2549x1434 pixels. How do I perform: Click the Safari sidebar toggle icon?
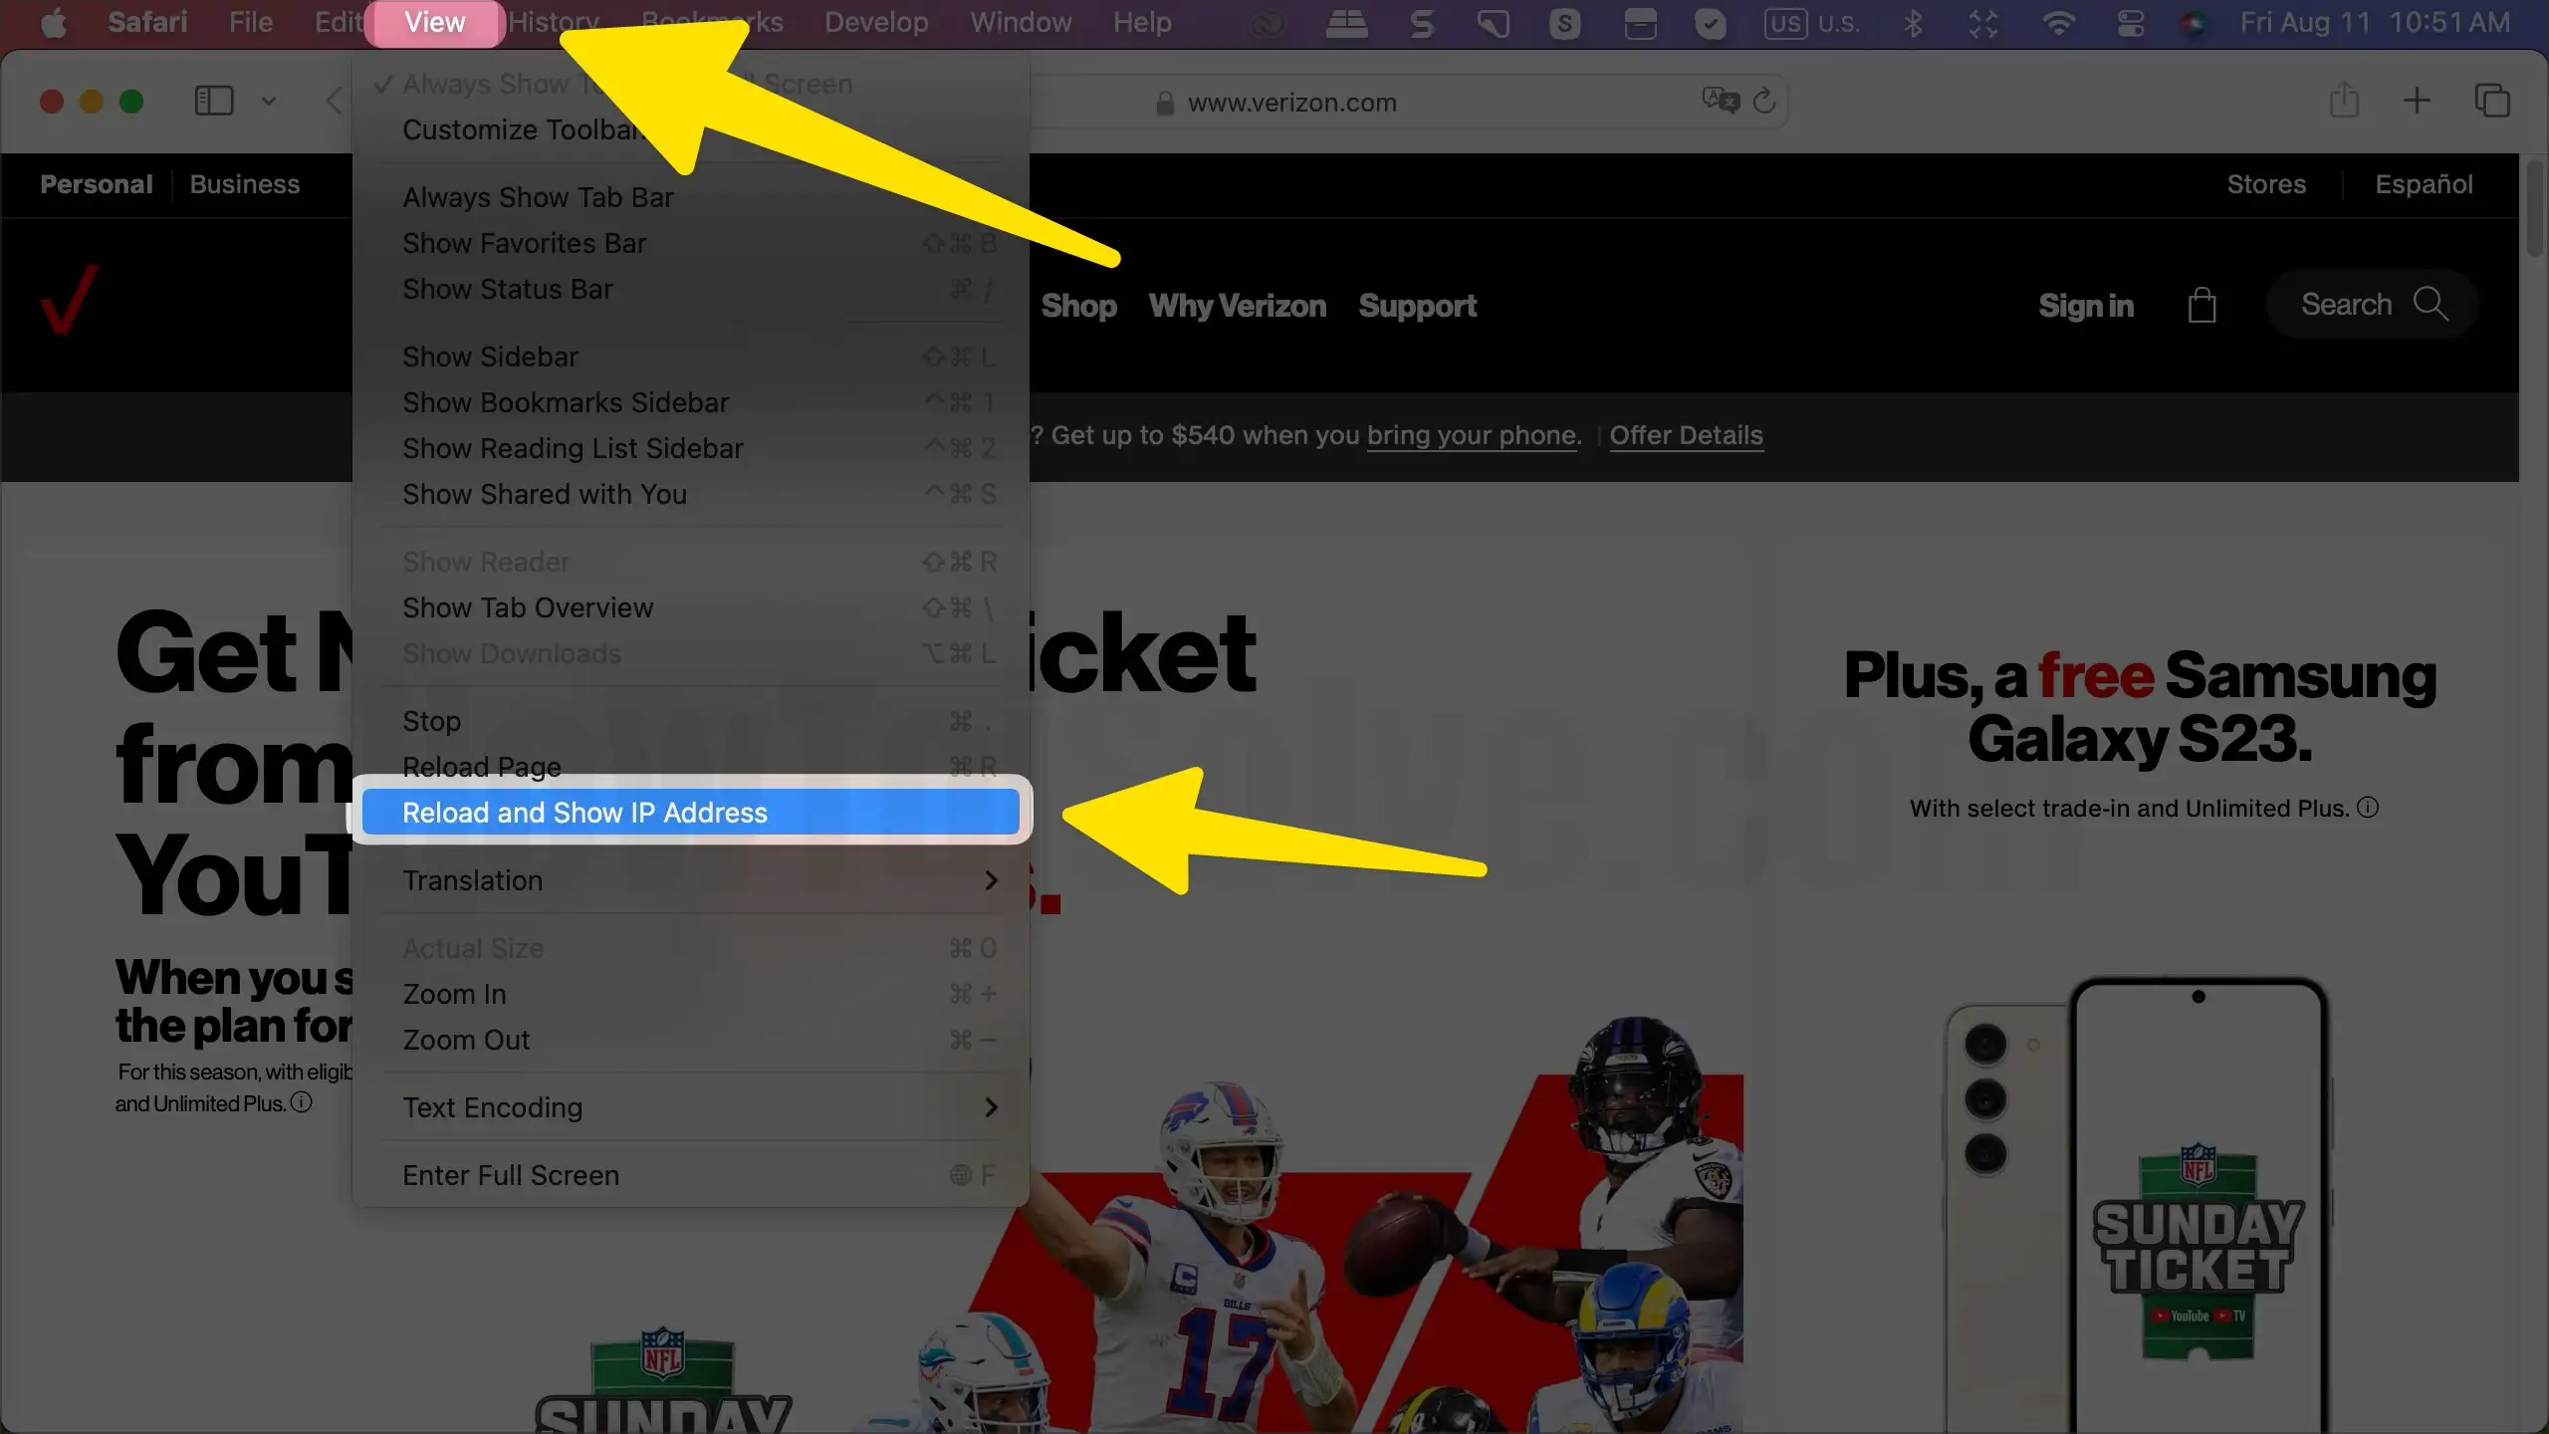point(213,101)
